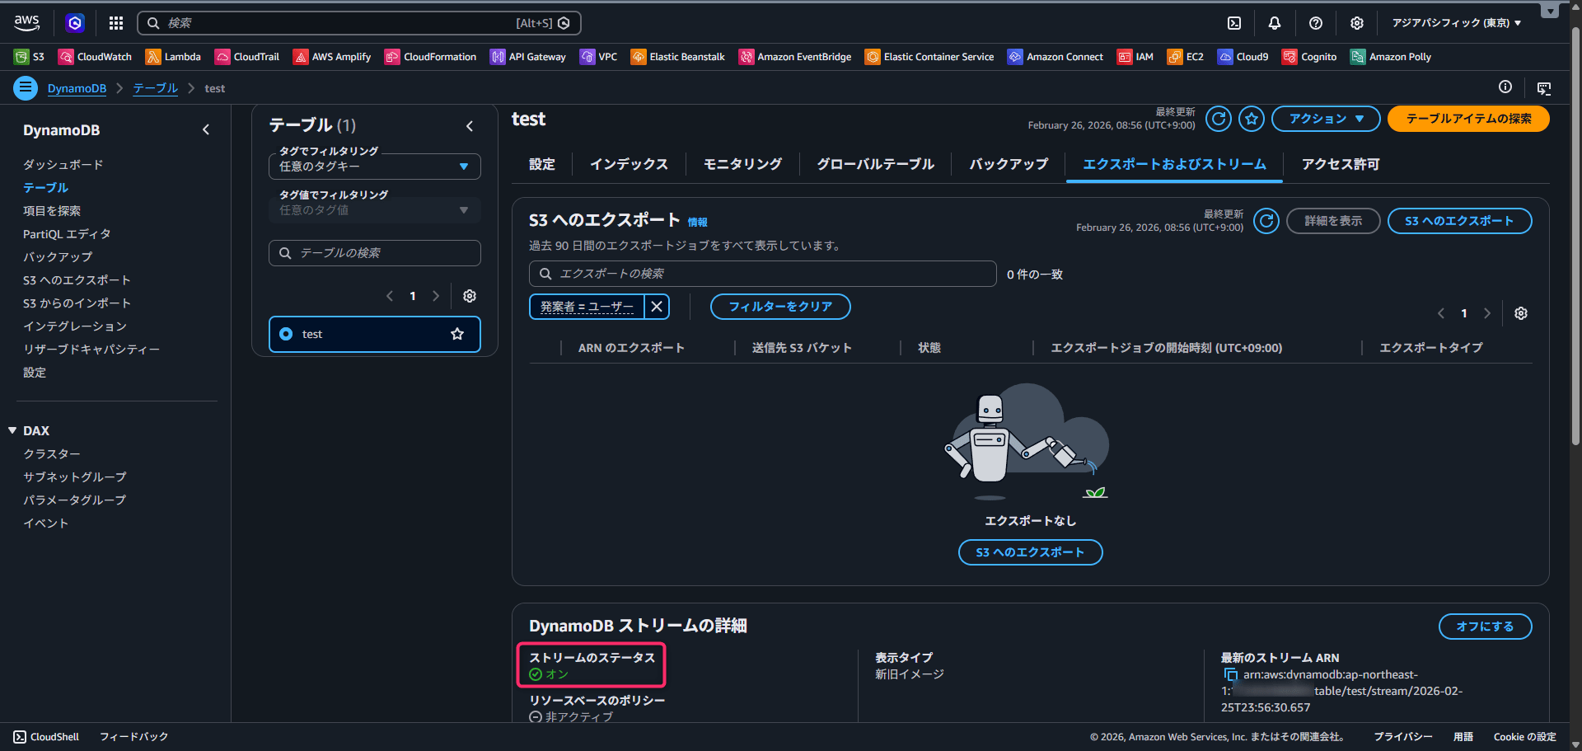Select the test table radio button
Viewport: 1582px width, 751px height.
point(286,334)
